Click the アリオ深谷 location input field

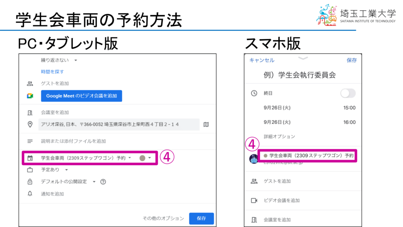[119, 125]
